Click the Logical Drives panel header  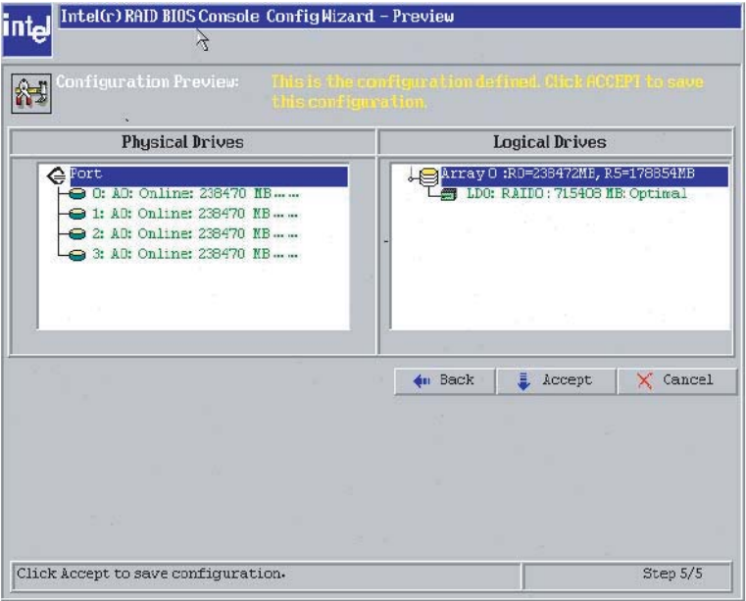(555, 142)
